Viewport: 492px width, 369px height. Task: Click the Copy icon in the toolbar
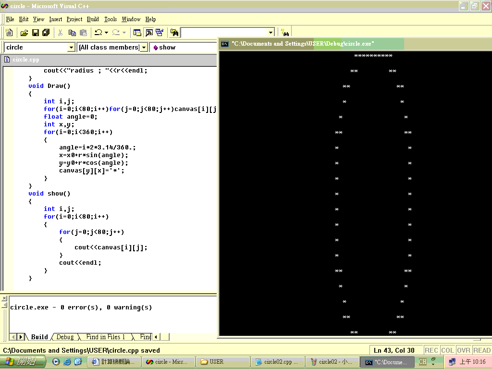(72, 33)
